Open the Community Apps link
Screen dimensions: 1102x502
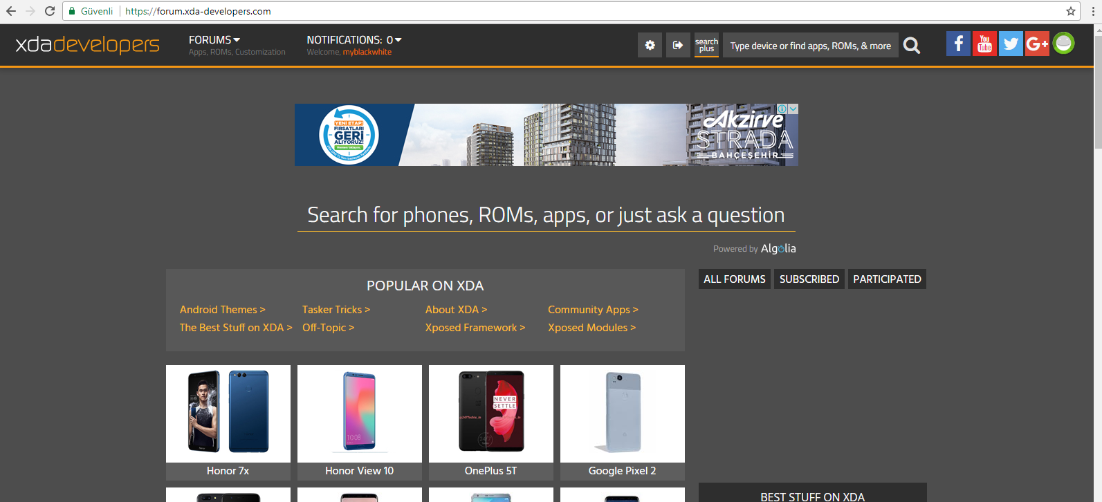[594, 310]
